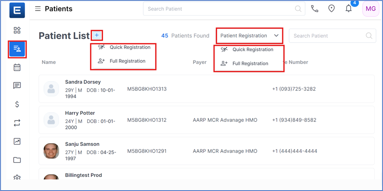Choose Full Registration in Patient Registration dropdown
This screenshot has width=383, height=191.
pyautogui.click(x=250, y=63)
